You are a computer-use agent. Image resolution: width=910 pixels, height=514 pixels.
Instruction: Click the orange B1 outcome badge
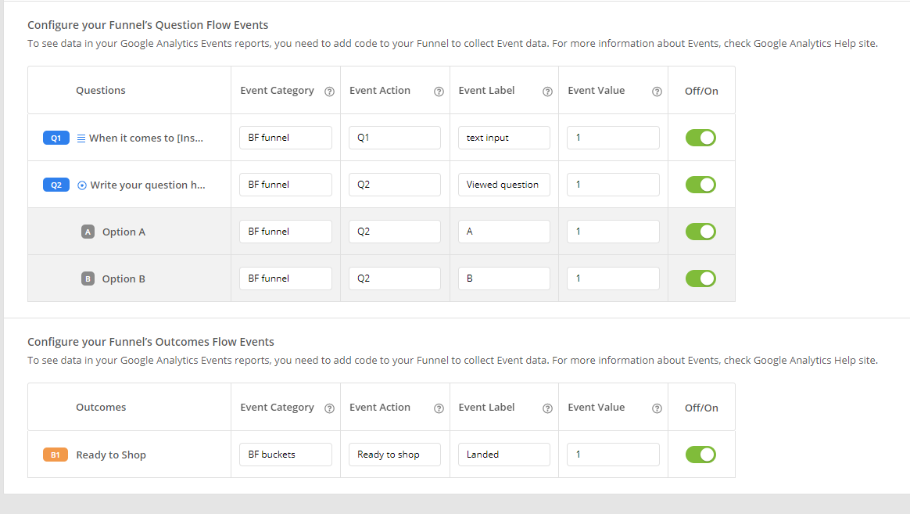click(x=56, y=455)
